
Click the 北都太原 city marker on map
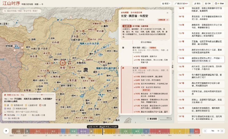(82, 40)
